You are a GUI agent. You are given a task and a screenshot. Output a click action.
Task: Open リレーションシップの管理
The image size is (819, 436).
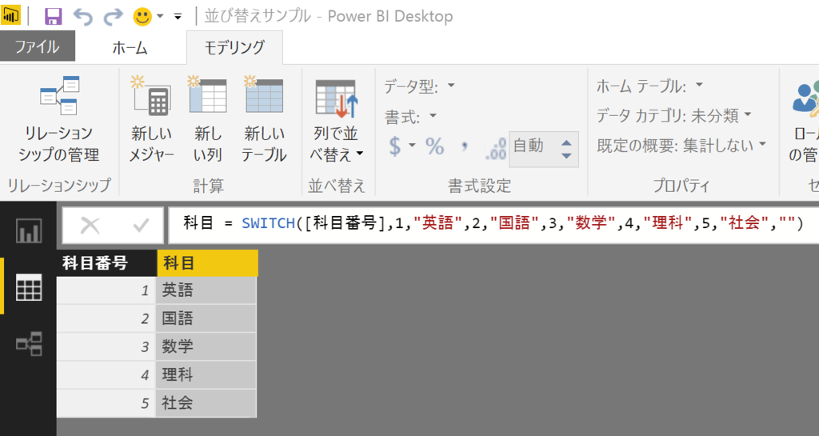click(59, 118)
